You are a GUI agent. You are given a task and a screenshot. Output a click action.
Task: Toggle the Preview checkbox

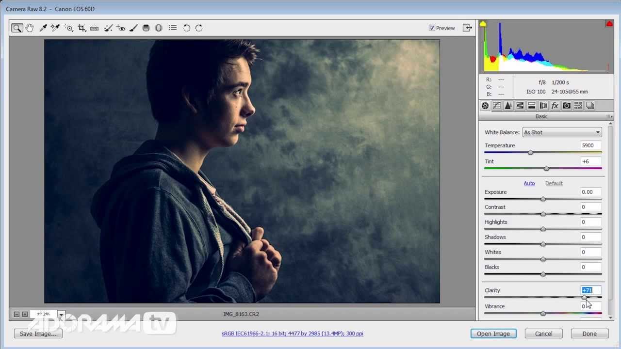click(432, 28)
